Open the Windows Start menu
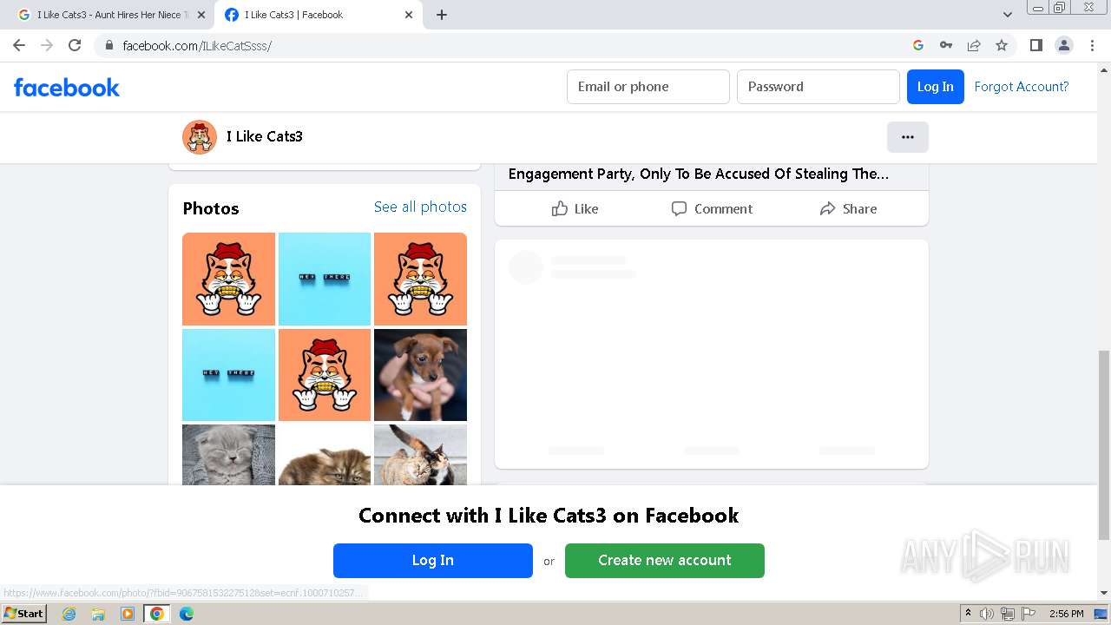 (x=23, y=614)
